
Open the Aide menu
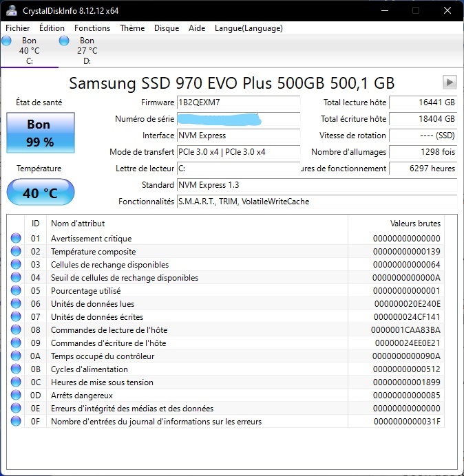pyautogui.click(x=197, y=28)
